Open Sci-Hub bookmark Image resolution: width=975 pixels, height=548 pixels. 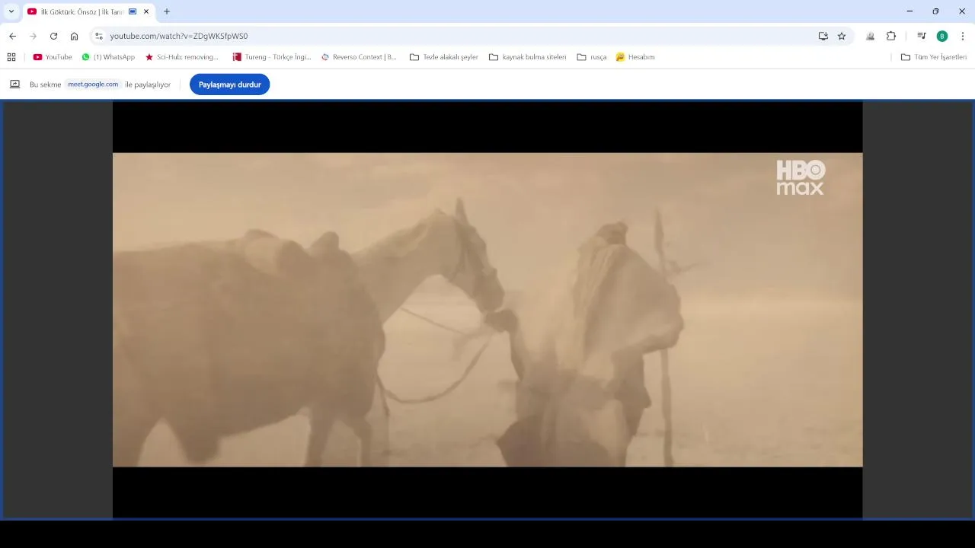tap(182, 57)
